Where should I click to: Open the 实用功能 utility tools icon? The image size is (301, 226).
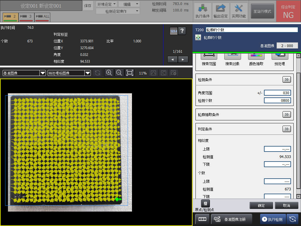tap(239, 11)
